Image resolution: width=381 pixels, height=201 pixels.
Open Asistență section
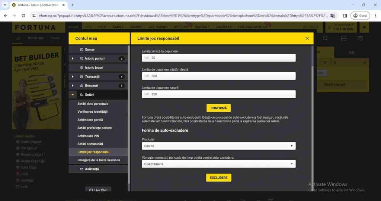98,169
